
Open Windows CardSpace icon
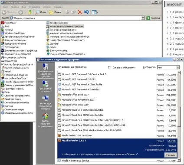(13, 33)
